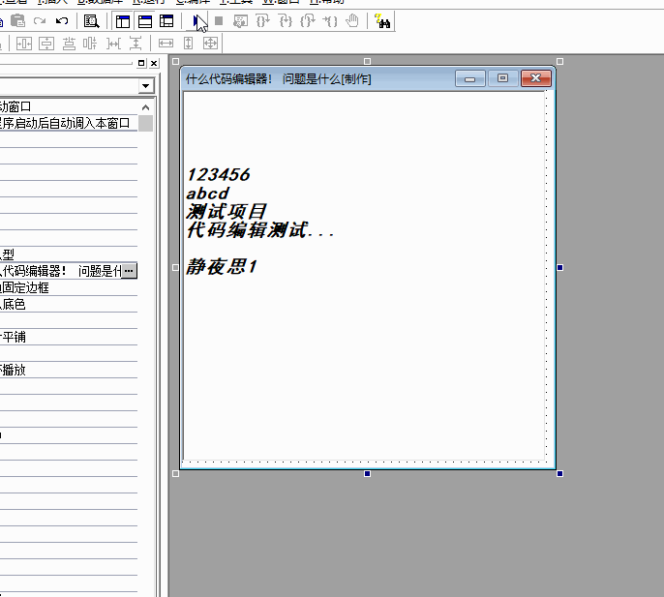The image size is (664, 597).
Task: Click the Redo arrow icon
Action: [x=40, y=20]
